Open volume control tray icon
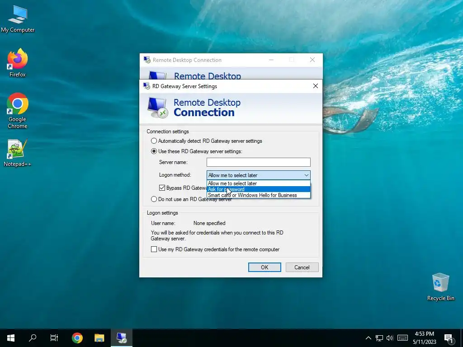The height and width of the screenshot is (347, 463). pyautogui.click(x=390, y=338)
